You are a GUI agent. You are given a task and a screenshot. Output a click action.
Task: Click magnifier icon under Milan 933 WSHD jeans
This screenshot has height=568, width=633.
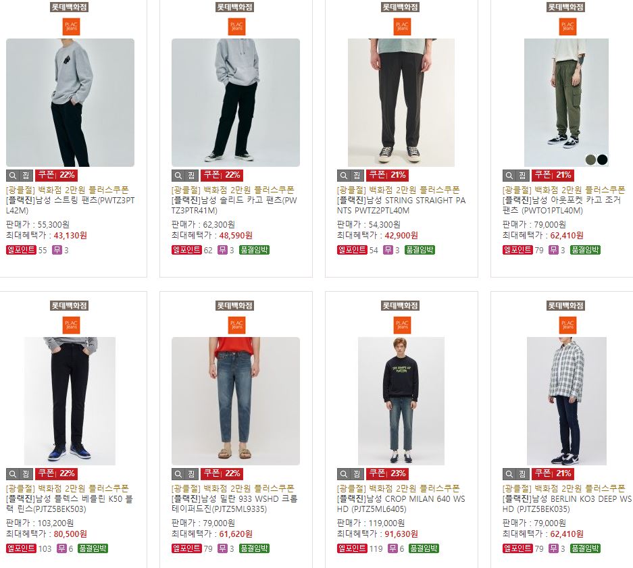coord(178,473)
